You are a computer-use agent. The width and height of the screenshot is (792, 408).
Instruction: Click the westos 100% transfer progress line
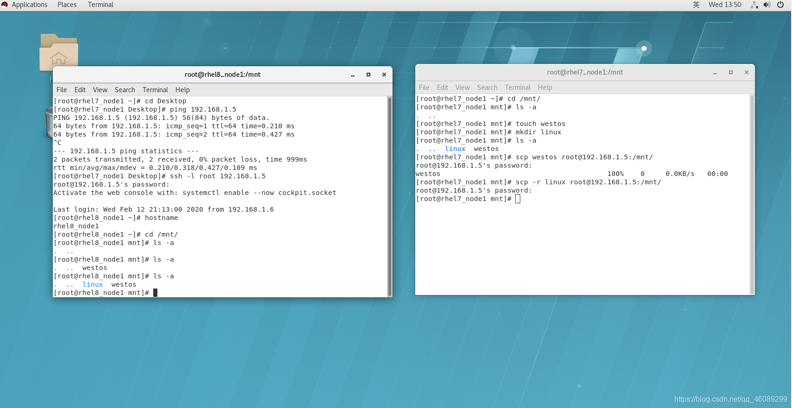point(572,174)
